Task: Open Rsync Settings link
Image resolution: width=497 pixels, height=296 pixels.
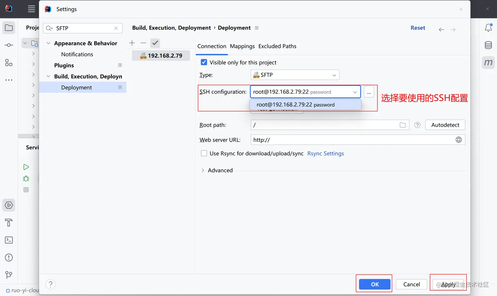Action: pos(325,153)
